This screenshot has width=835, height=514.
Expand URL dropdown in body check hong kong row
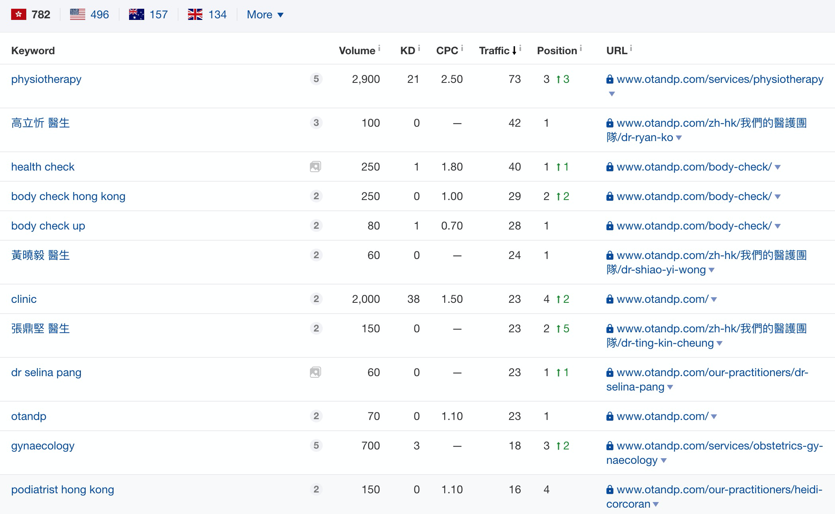click(778, 197)
